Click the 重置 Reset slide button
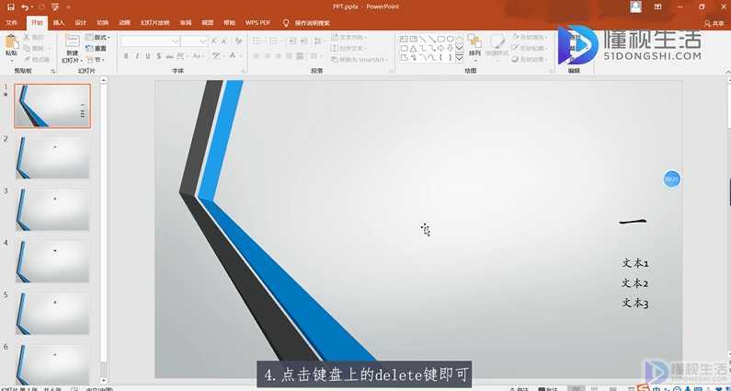This screenshot has height=391, width=731. [96, 49]
